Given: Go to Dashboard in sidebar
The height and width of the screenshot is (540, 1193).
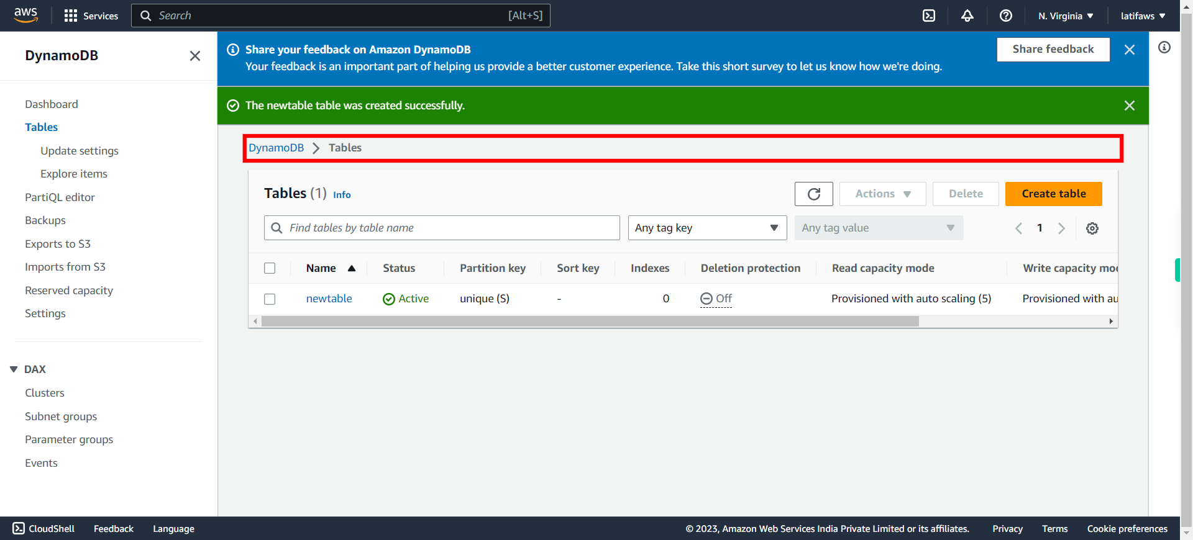Looking at the screenshot, I should click(x=52, y=104).
